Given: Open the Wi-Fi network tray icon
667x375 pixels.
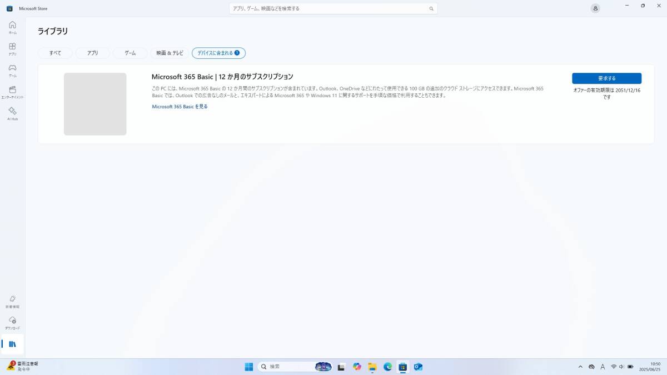Looking at the screenshot, I should click(x=614, y=367).
